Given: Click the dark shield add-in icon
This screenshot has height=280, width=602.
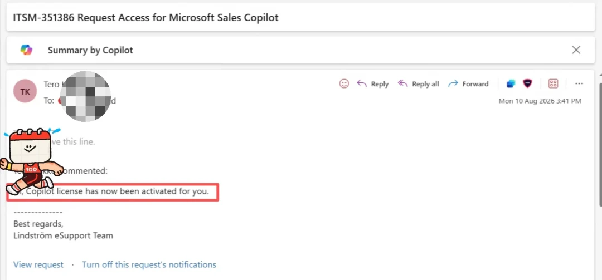Looking at the screenshot, I should tap(527, 83).
